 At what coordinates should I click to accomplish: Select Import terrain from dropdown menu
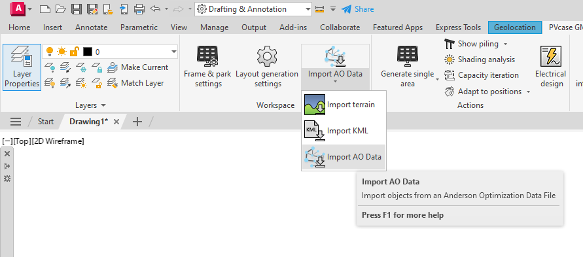tap(344, 105)
